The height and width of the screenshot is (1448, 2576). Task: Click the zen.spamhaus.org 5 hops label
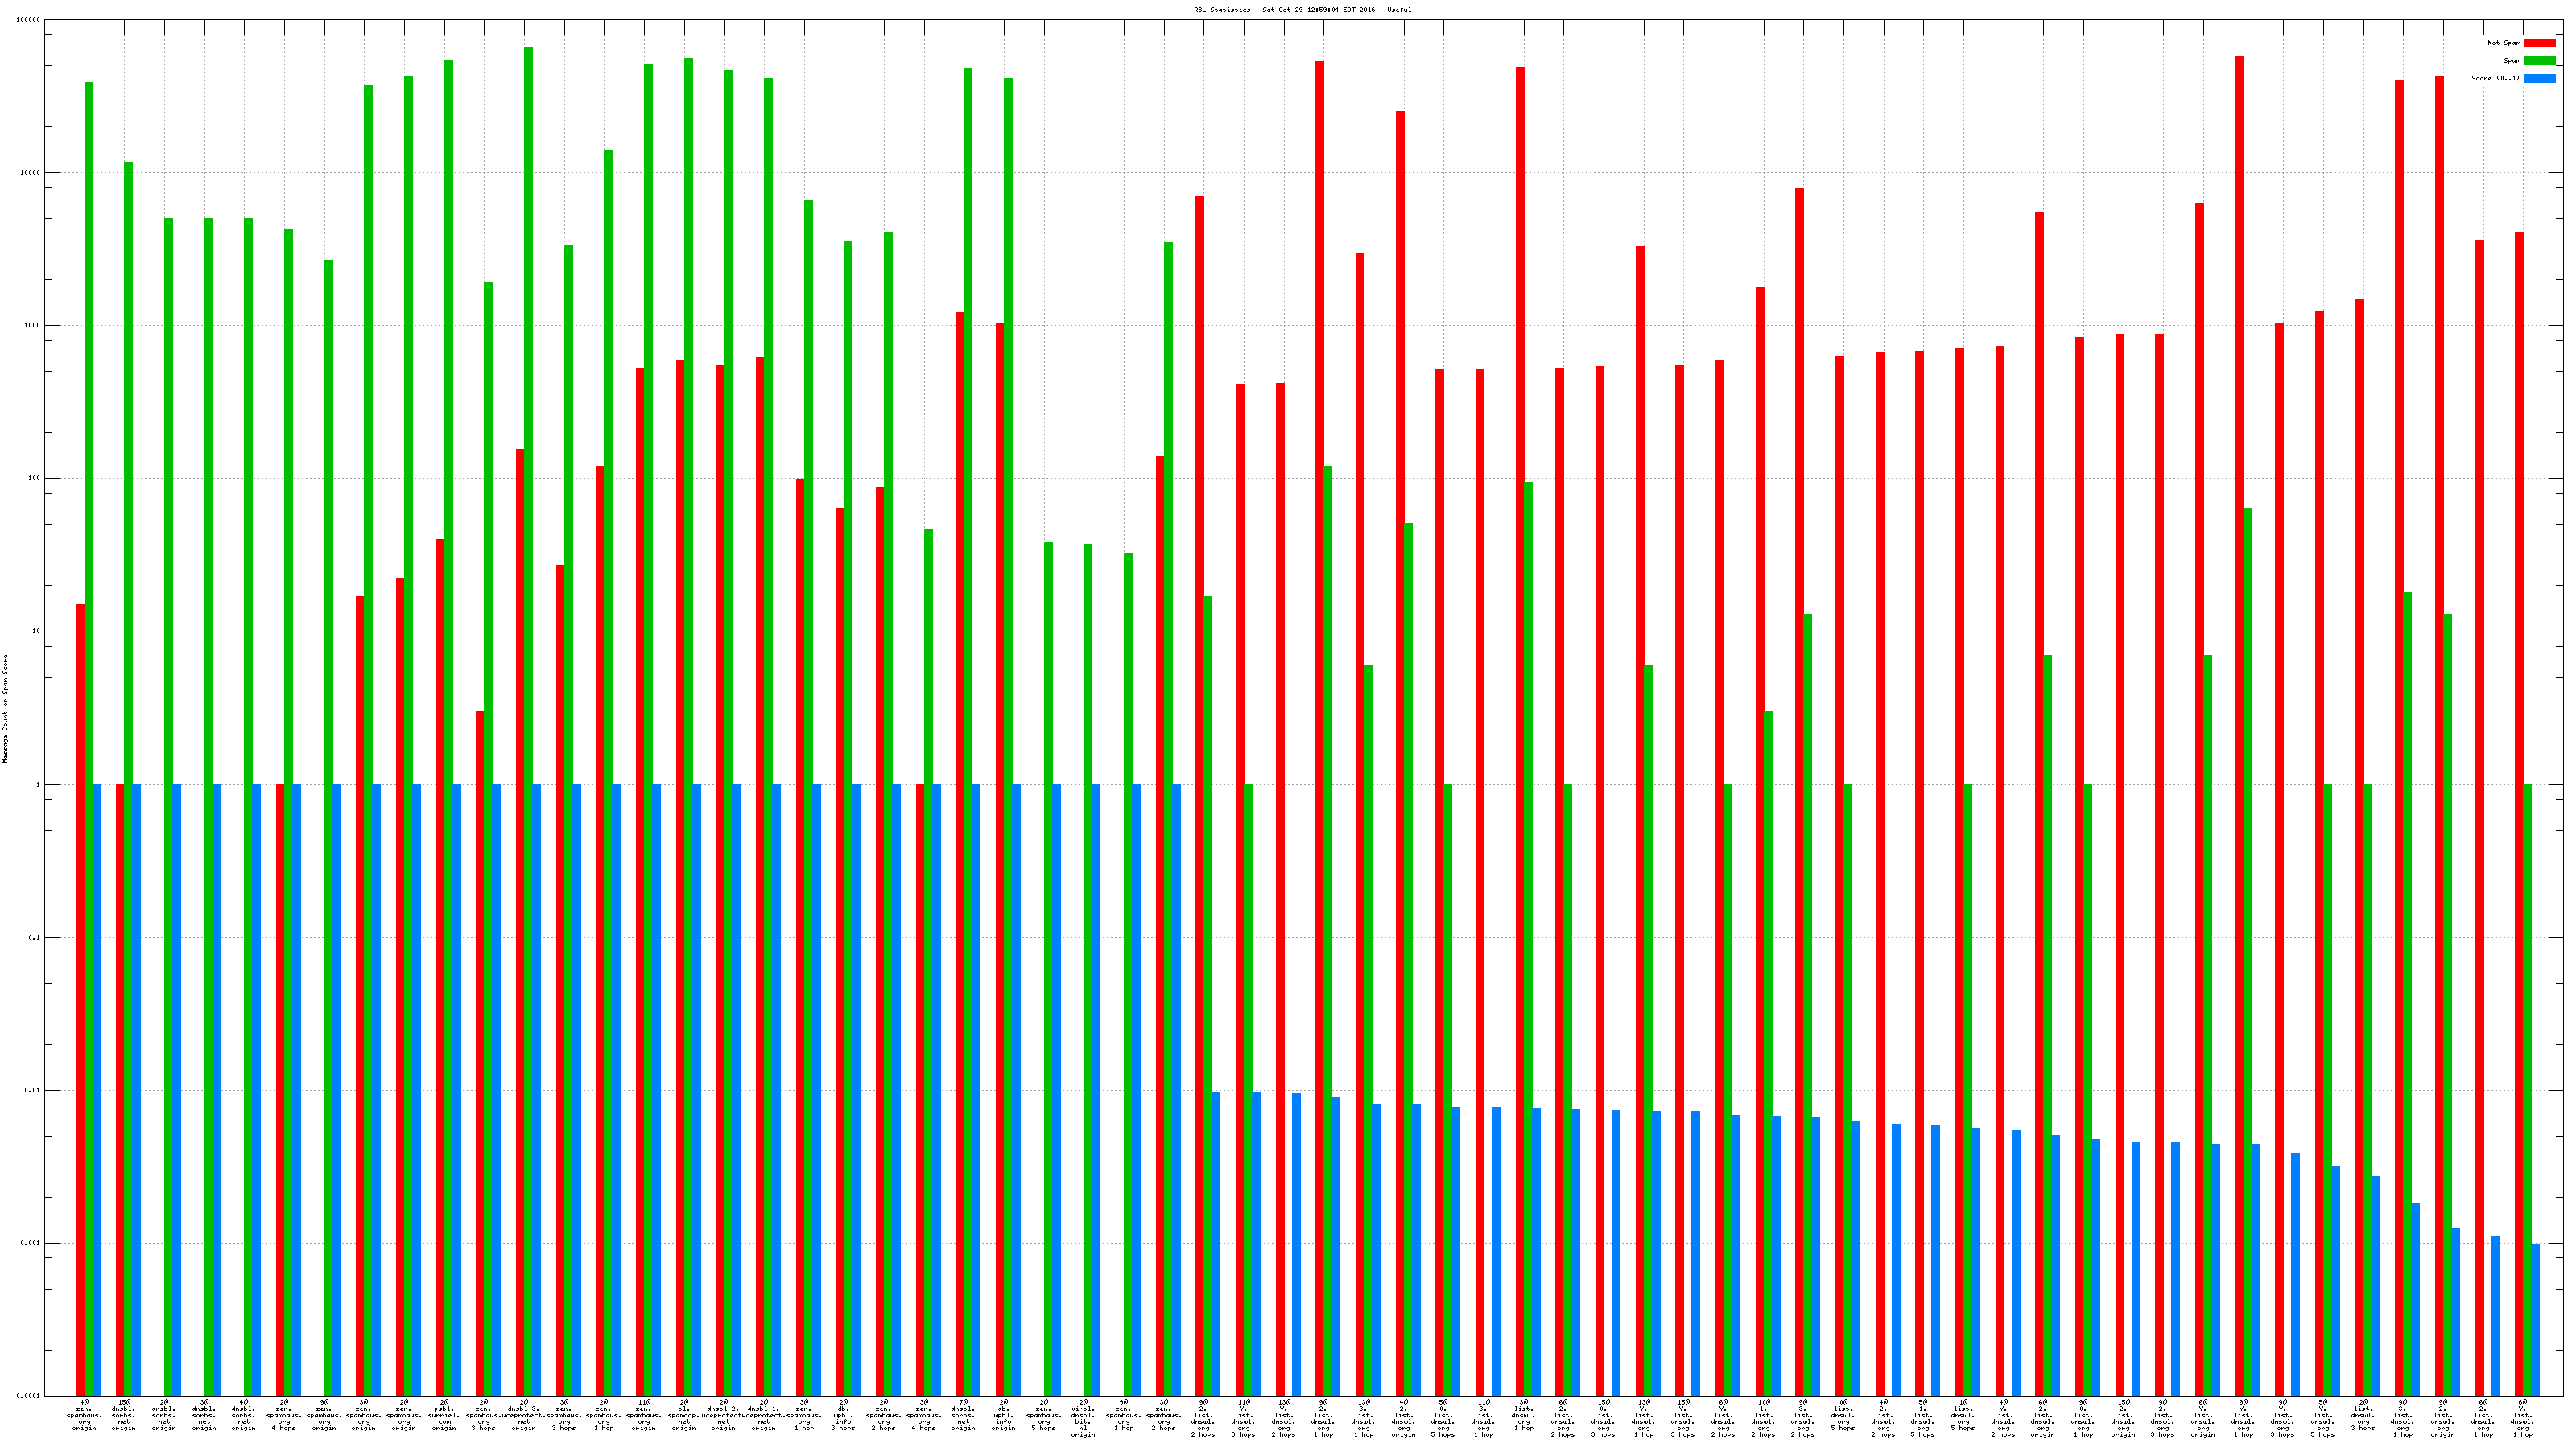[1043, 1416]
